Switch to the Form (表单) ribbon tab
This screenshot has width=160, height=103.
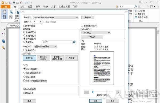[38, 7]
